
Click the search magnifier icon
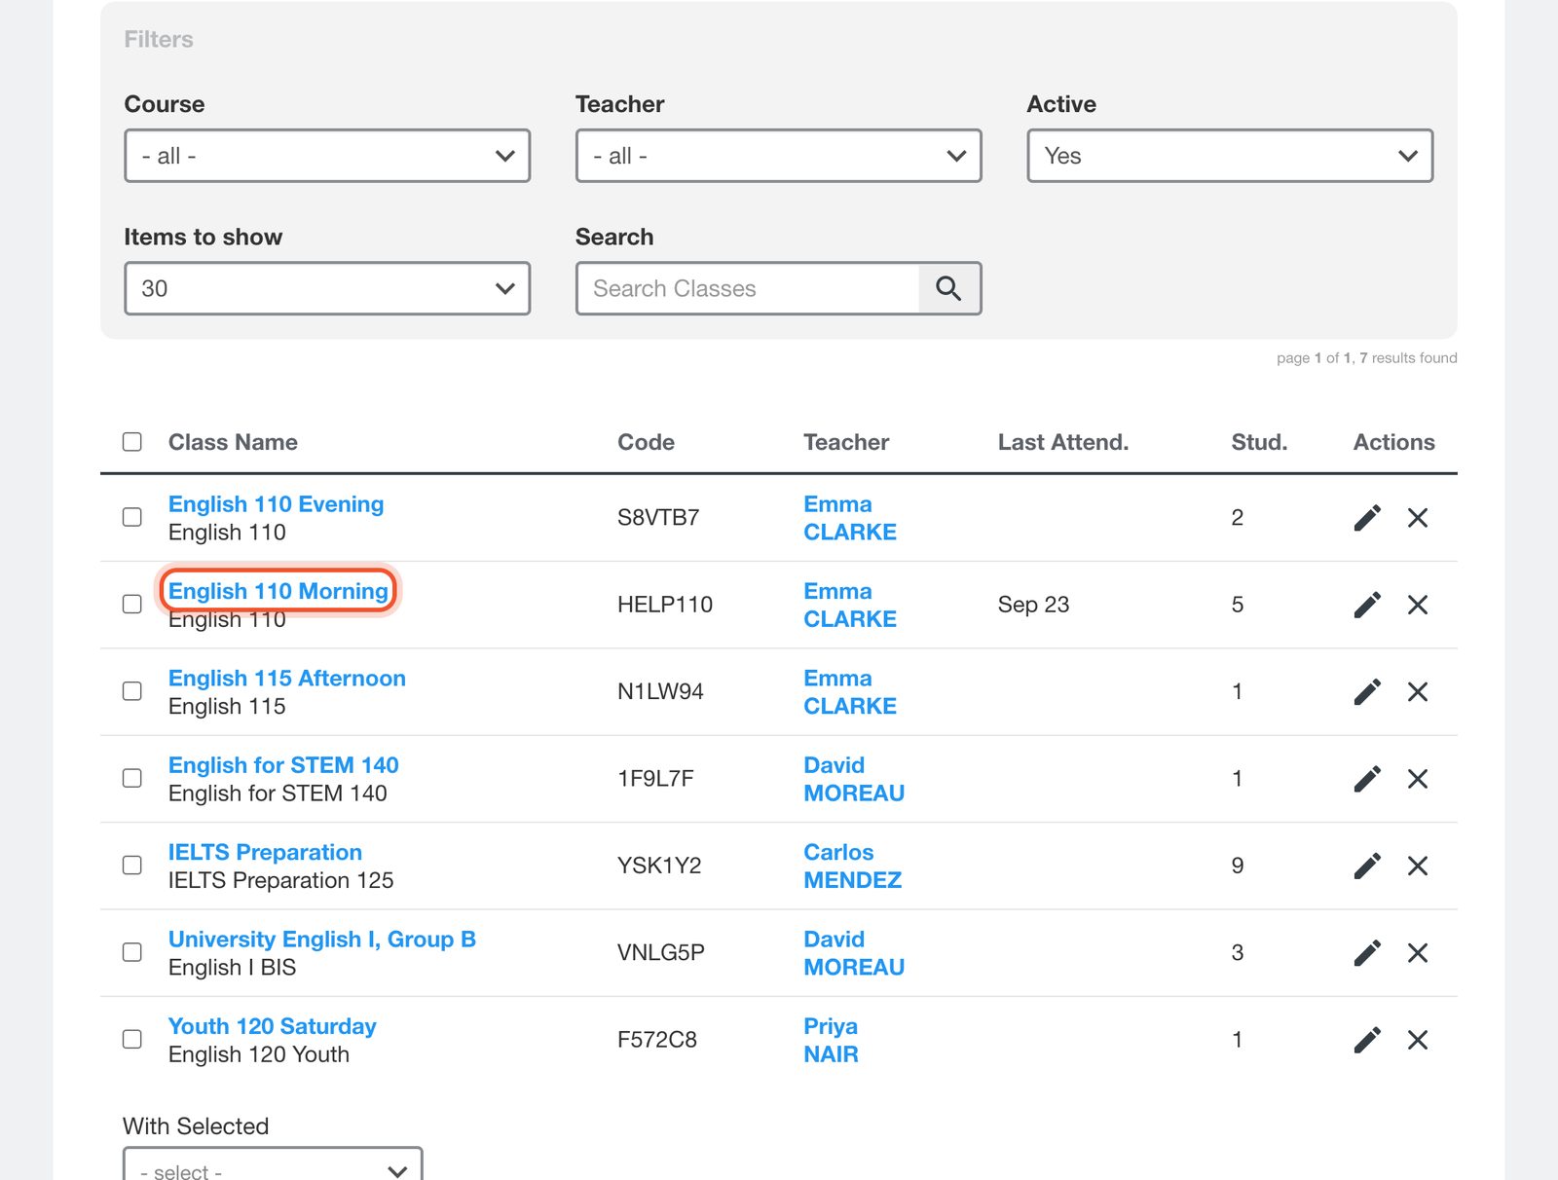pyautogui.click(x=948, y=288)
